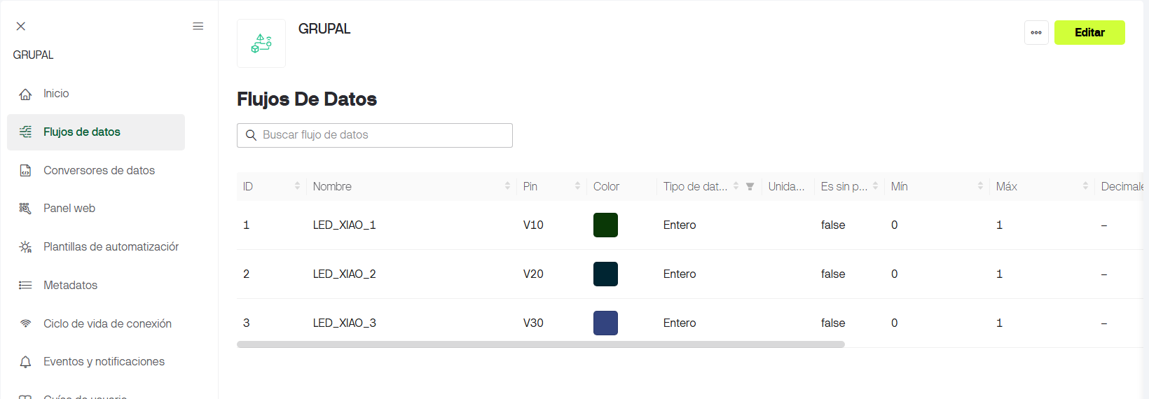Click the Conversores de datos file icon
Viewport: 1149px width, 399px height.
coord(25,170)
